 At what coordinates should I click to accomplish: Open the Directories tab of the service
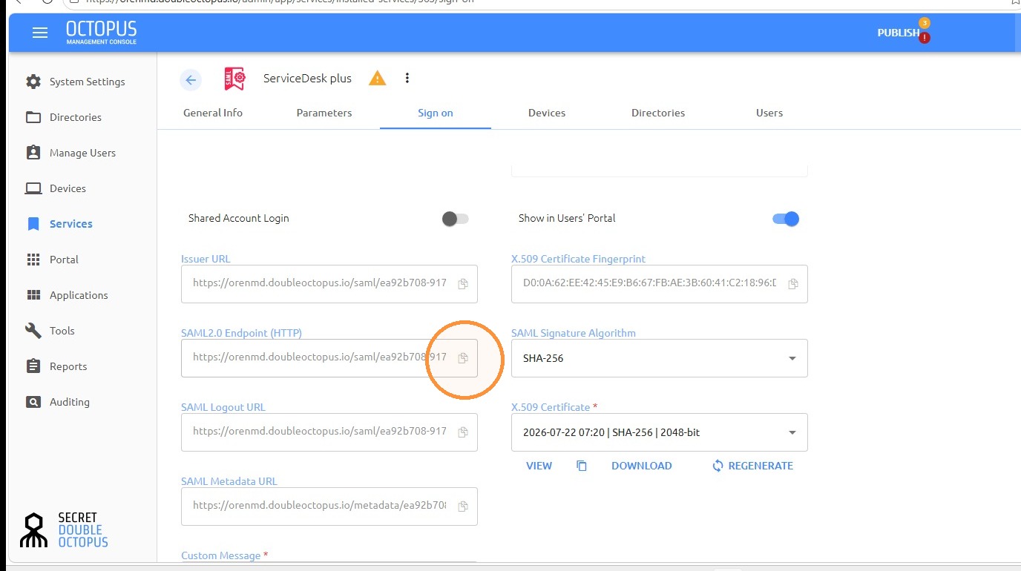(658, 113)
